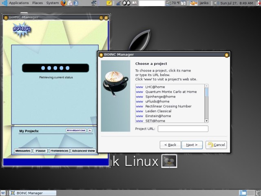Image resolution: width=261 pixels, height=196 pixels.
Task: Click the project list scrollbar up arrow
Action: click(206, 86)
